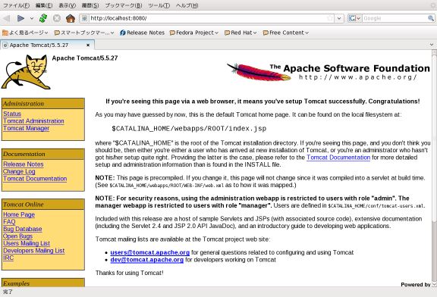Click the Tomcat cat logo
Viewport: 437px width, 297px height.
(27, 72)
